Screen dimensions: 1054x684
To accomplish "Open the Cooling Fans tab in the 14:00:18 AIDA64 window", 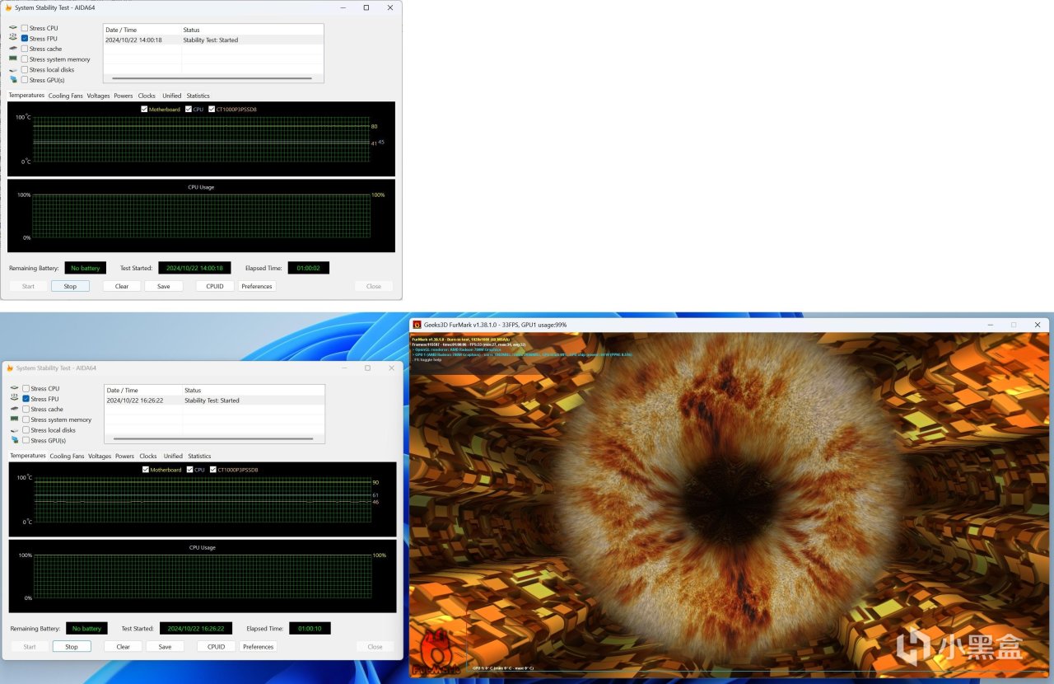I will tap(66, 96).
